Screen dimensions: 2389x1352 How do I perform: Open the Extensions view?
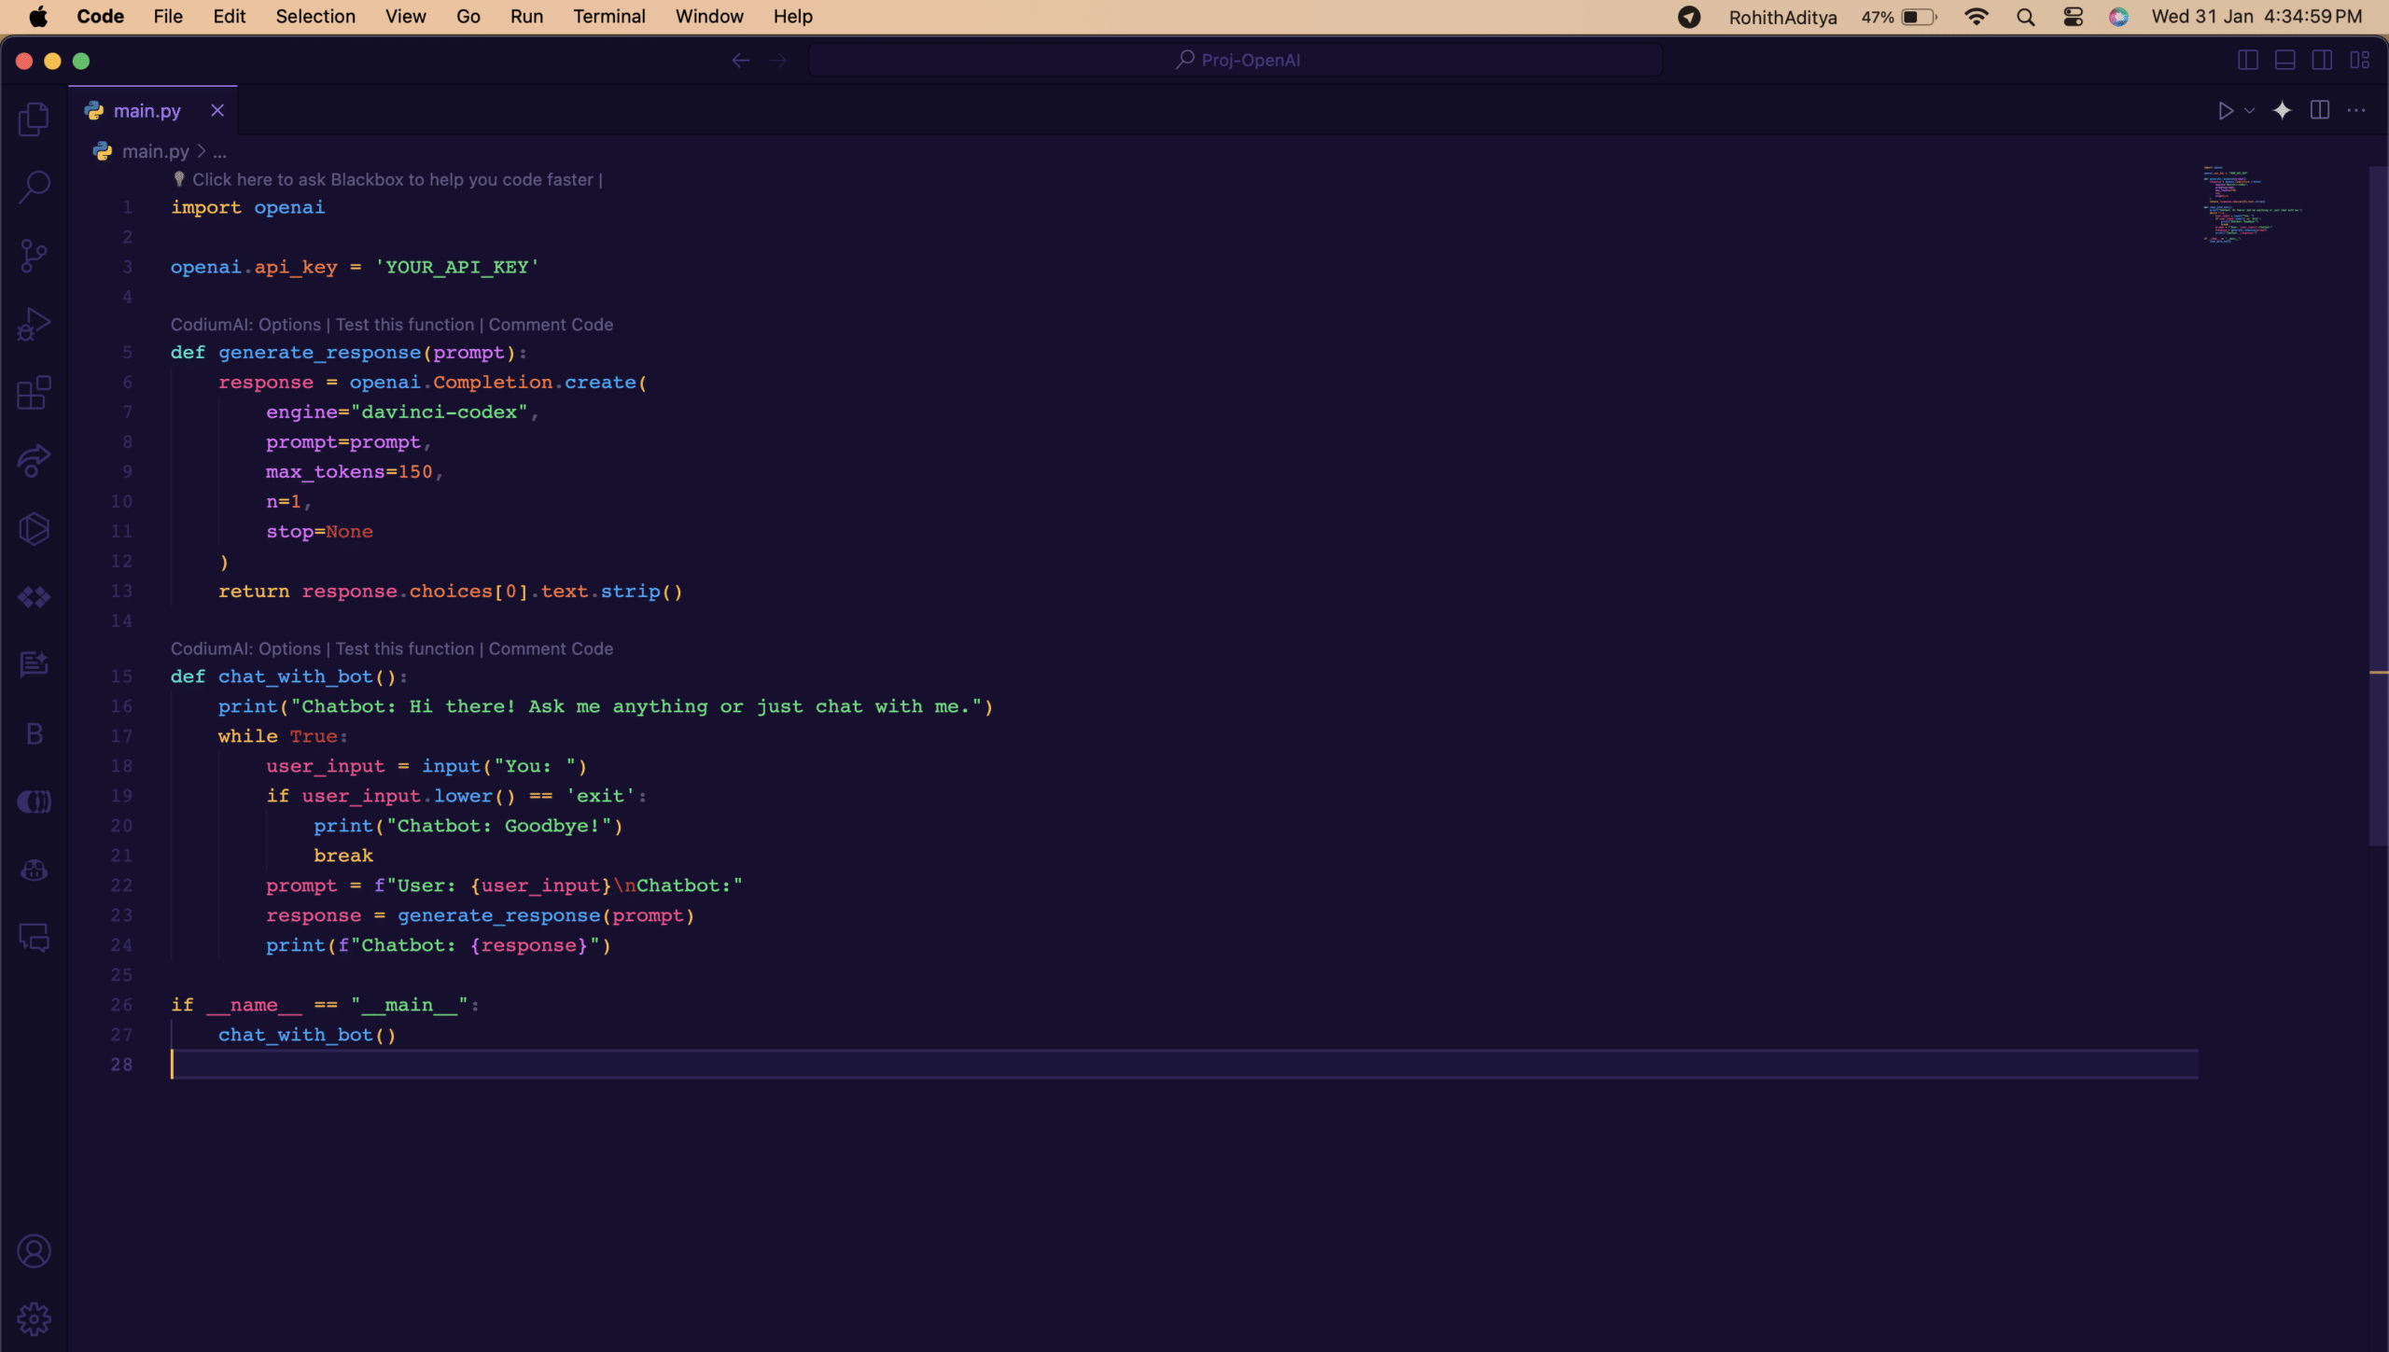(35, 393)
